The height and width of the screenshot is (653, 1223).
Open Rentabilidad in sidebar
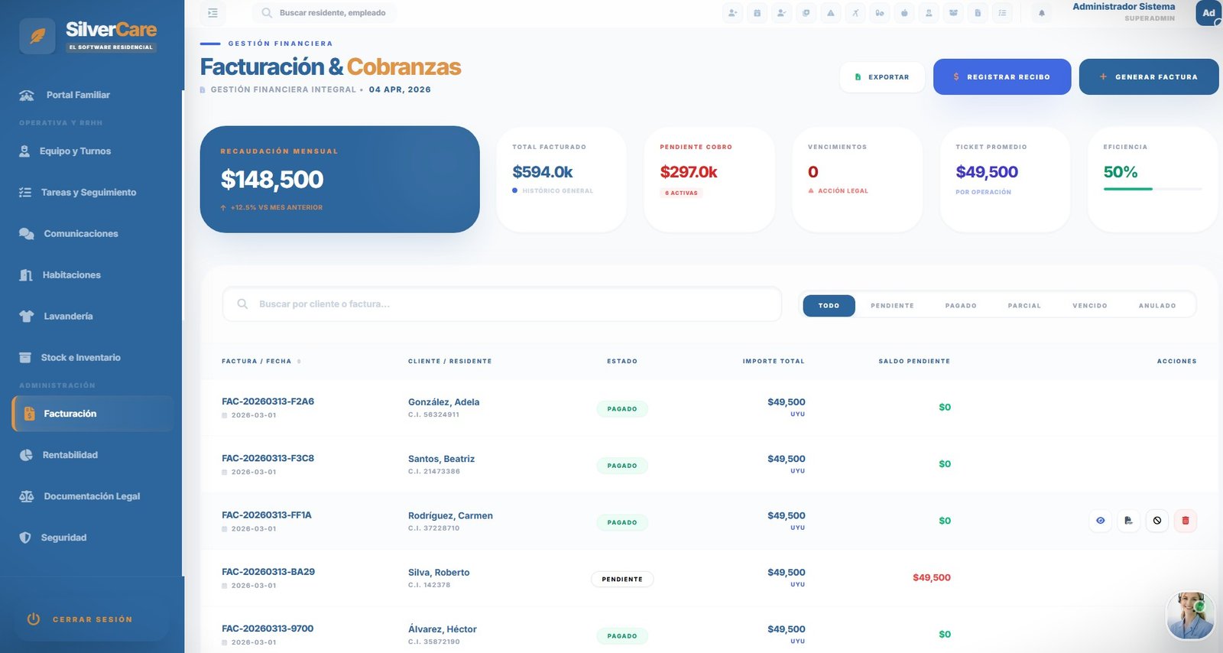pyautogui.click(x=70, y=455)
